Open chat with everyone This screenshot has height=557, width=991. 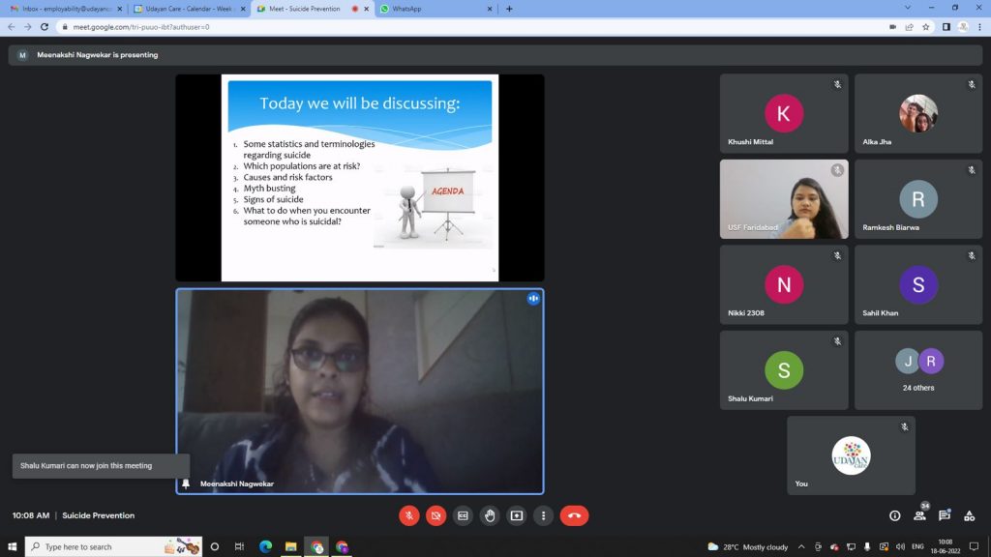tap(945, 515)
